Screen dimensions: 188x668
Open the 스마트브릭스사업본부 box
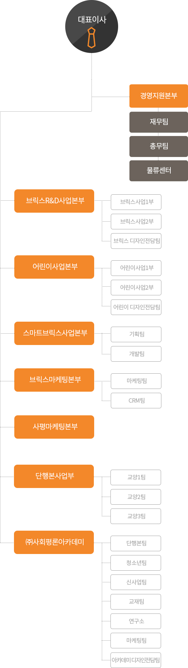point(54,333)
